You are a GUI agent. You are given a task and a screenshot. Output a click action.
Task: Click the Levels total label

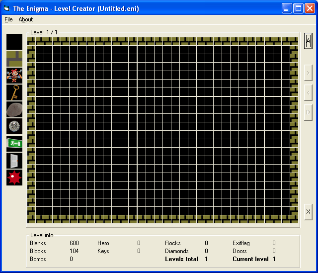tap(181, 259)
